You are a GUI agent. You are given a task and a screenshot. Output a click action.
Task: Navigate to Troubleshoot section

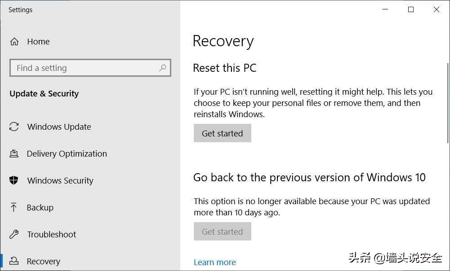(x=51, y=235)
